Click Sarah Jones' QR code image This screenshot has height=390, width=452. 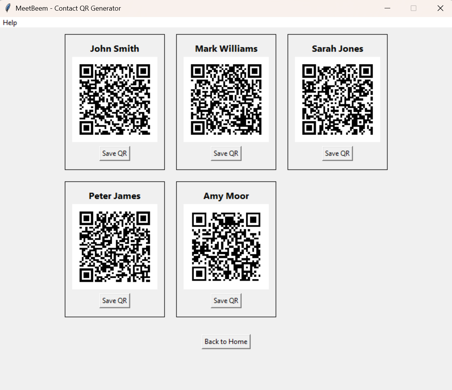[x=337, y=100]
